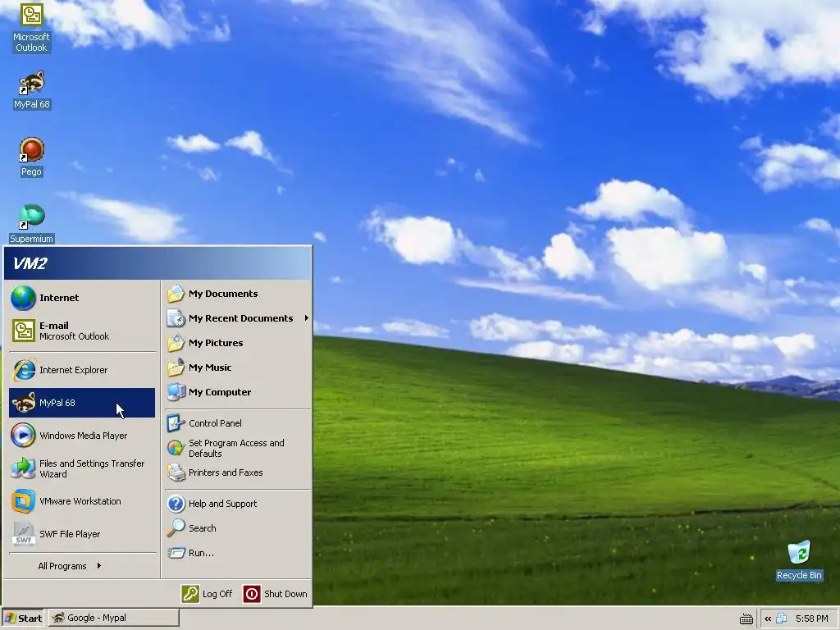Open SWF File Player
This screenshot has height=630, width=840.
point(82,534)
